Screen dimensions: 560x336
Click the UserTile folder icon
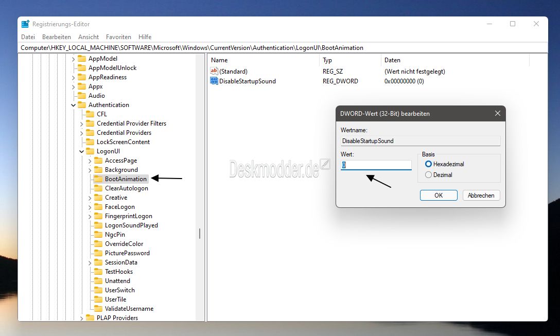[98, 299]
